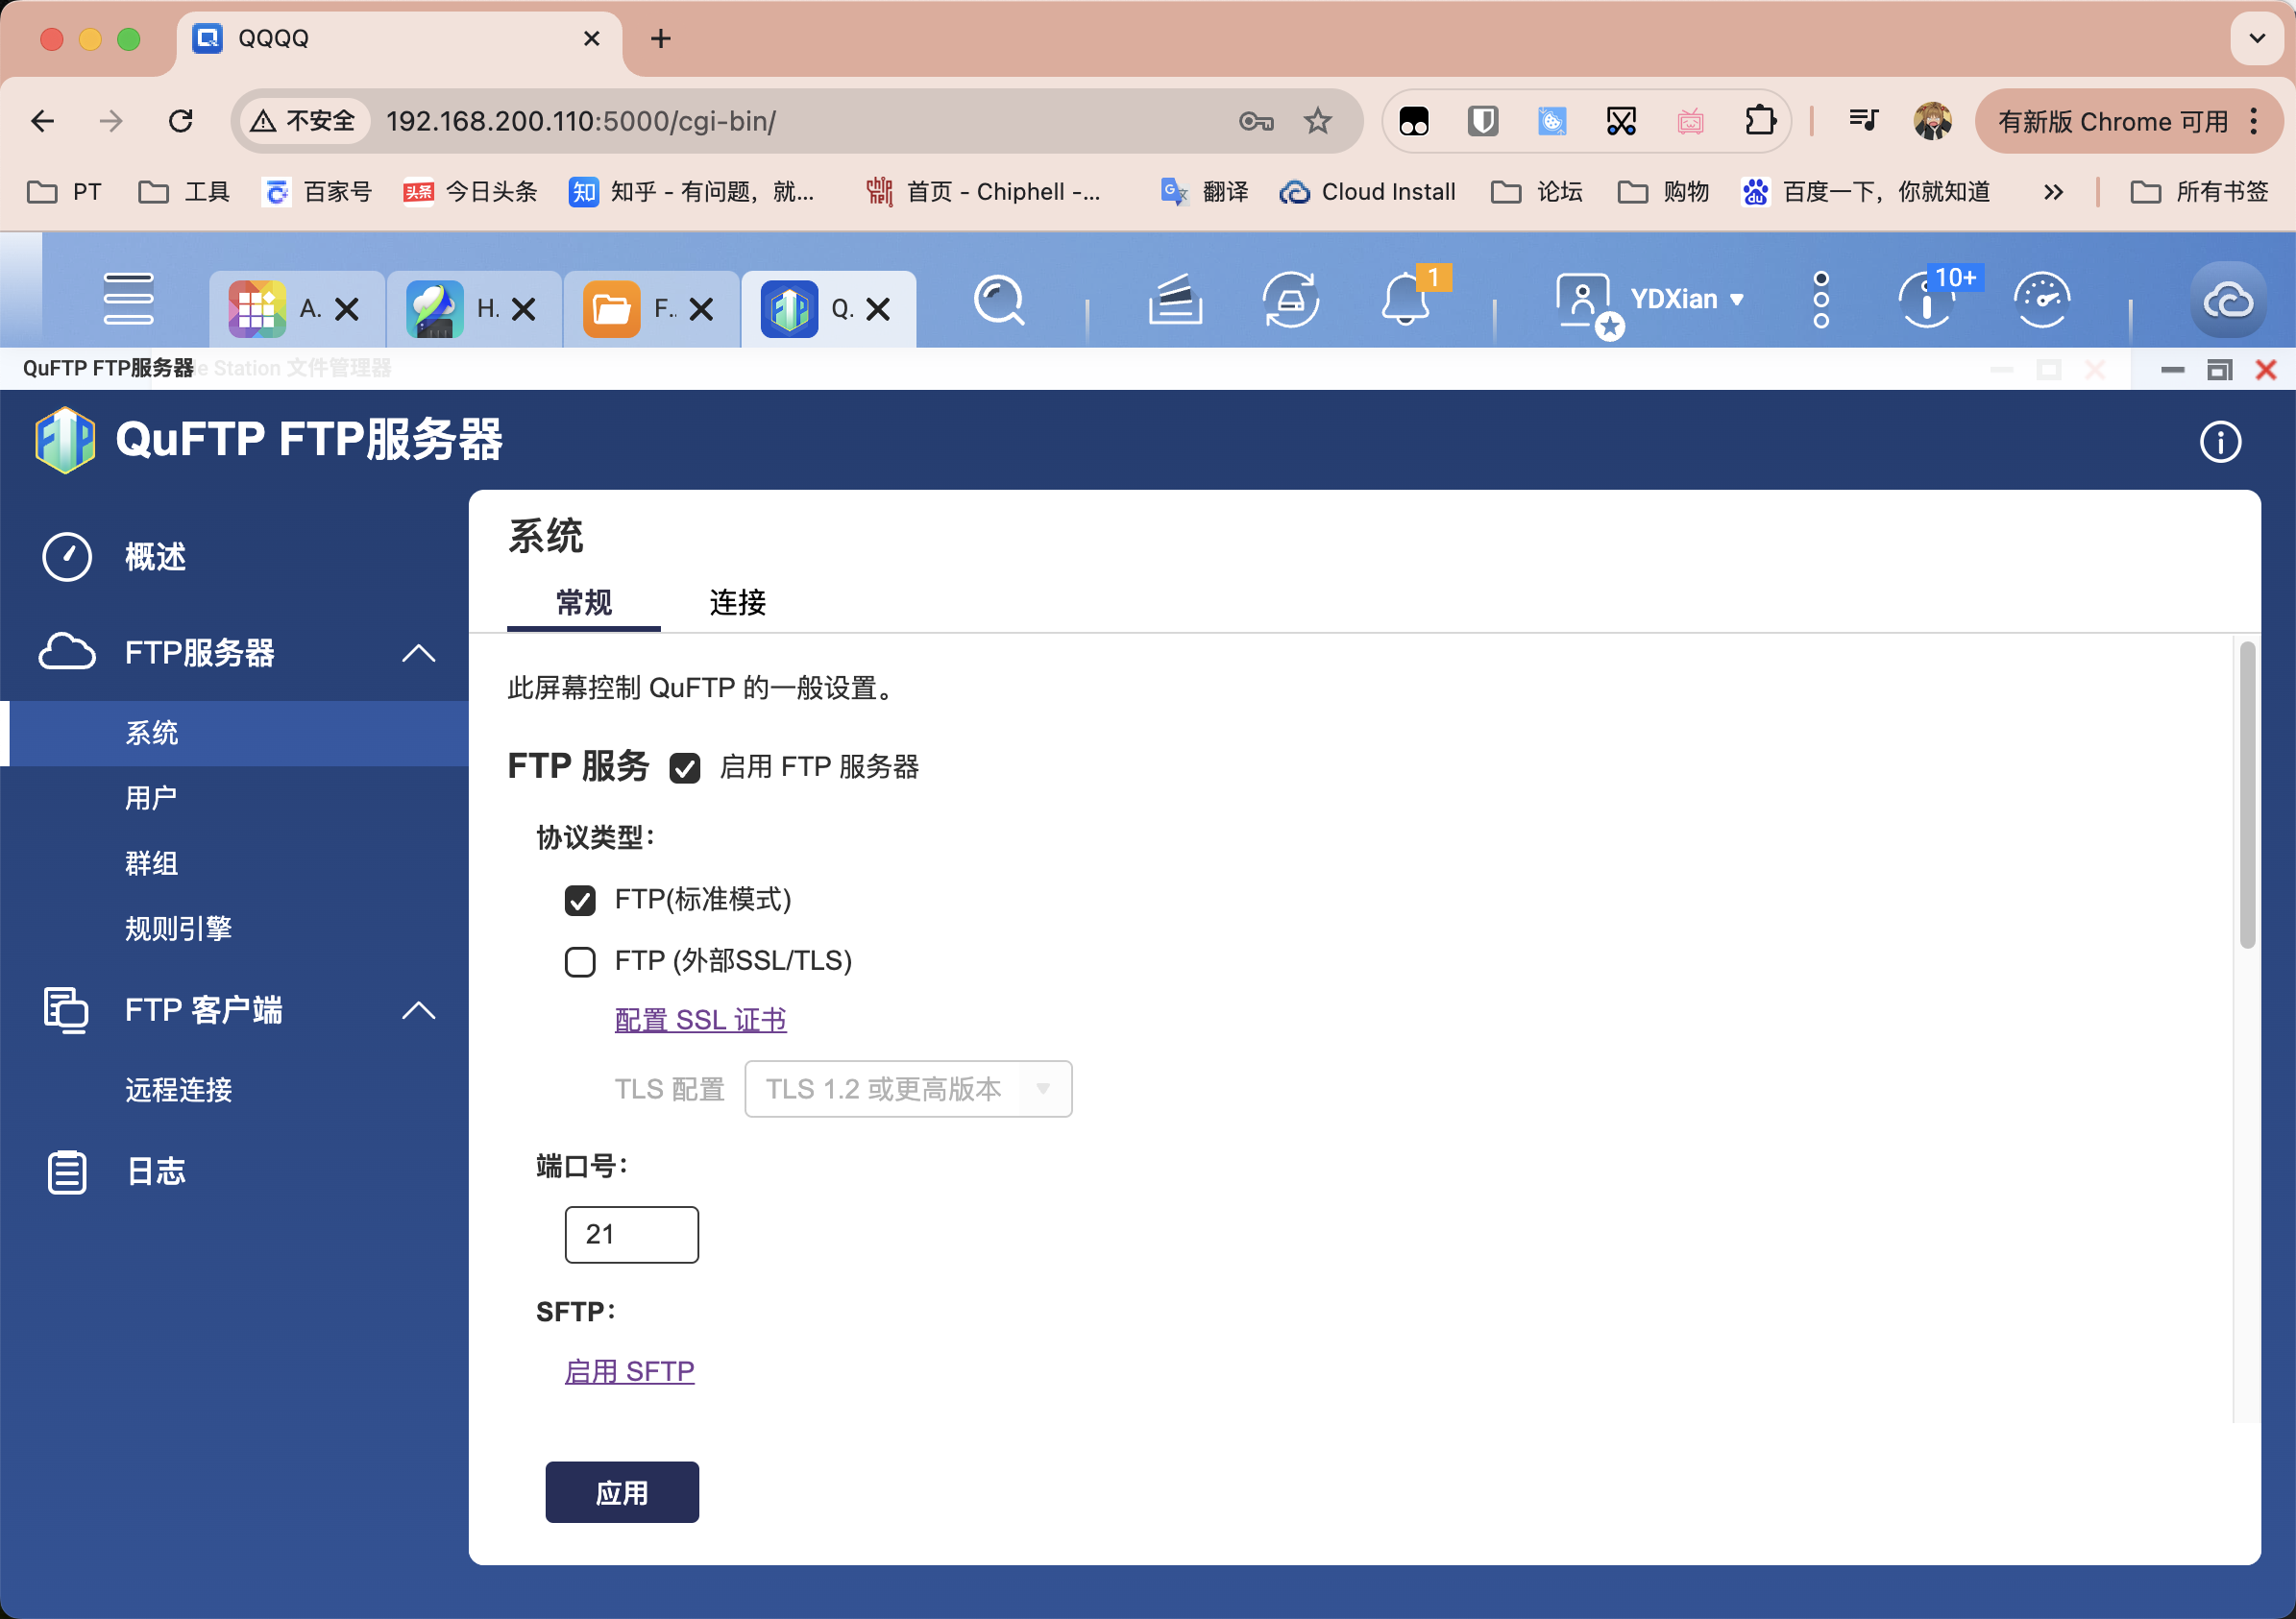Open the saved password key icon
The height and width of the screenshot is (1619, 2296).
tap(1256, 121)
